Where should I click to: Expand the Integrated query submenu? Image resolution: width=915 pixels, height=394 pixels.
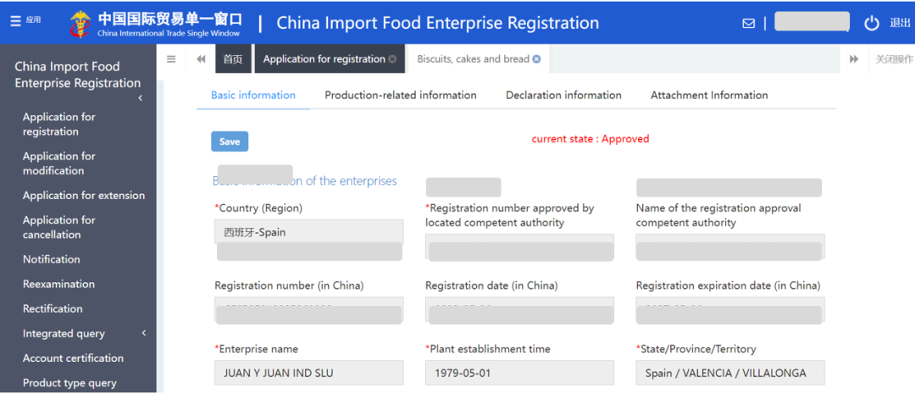click(143, 333)
